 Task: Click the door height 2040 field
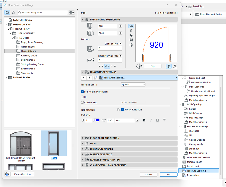pos(108,33)
